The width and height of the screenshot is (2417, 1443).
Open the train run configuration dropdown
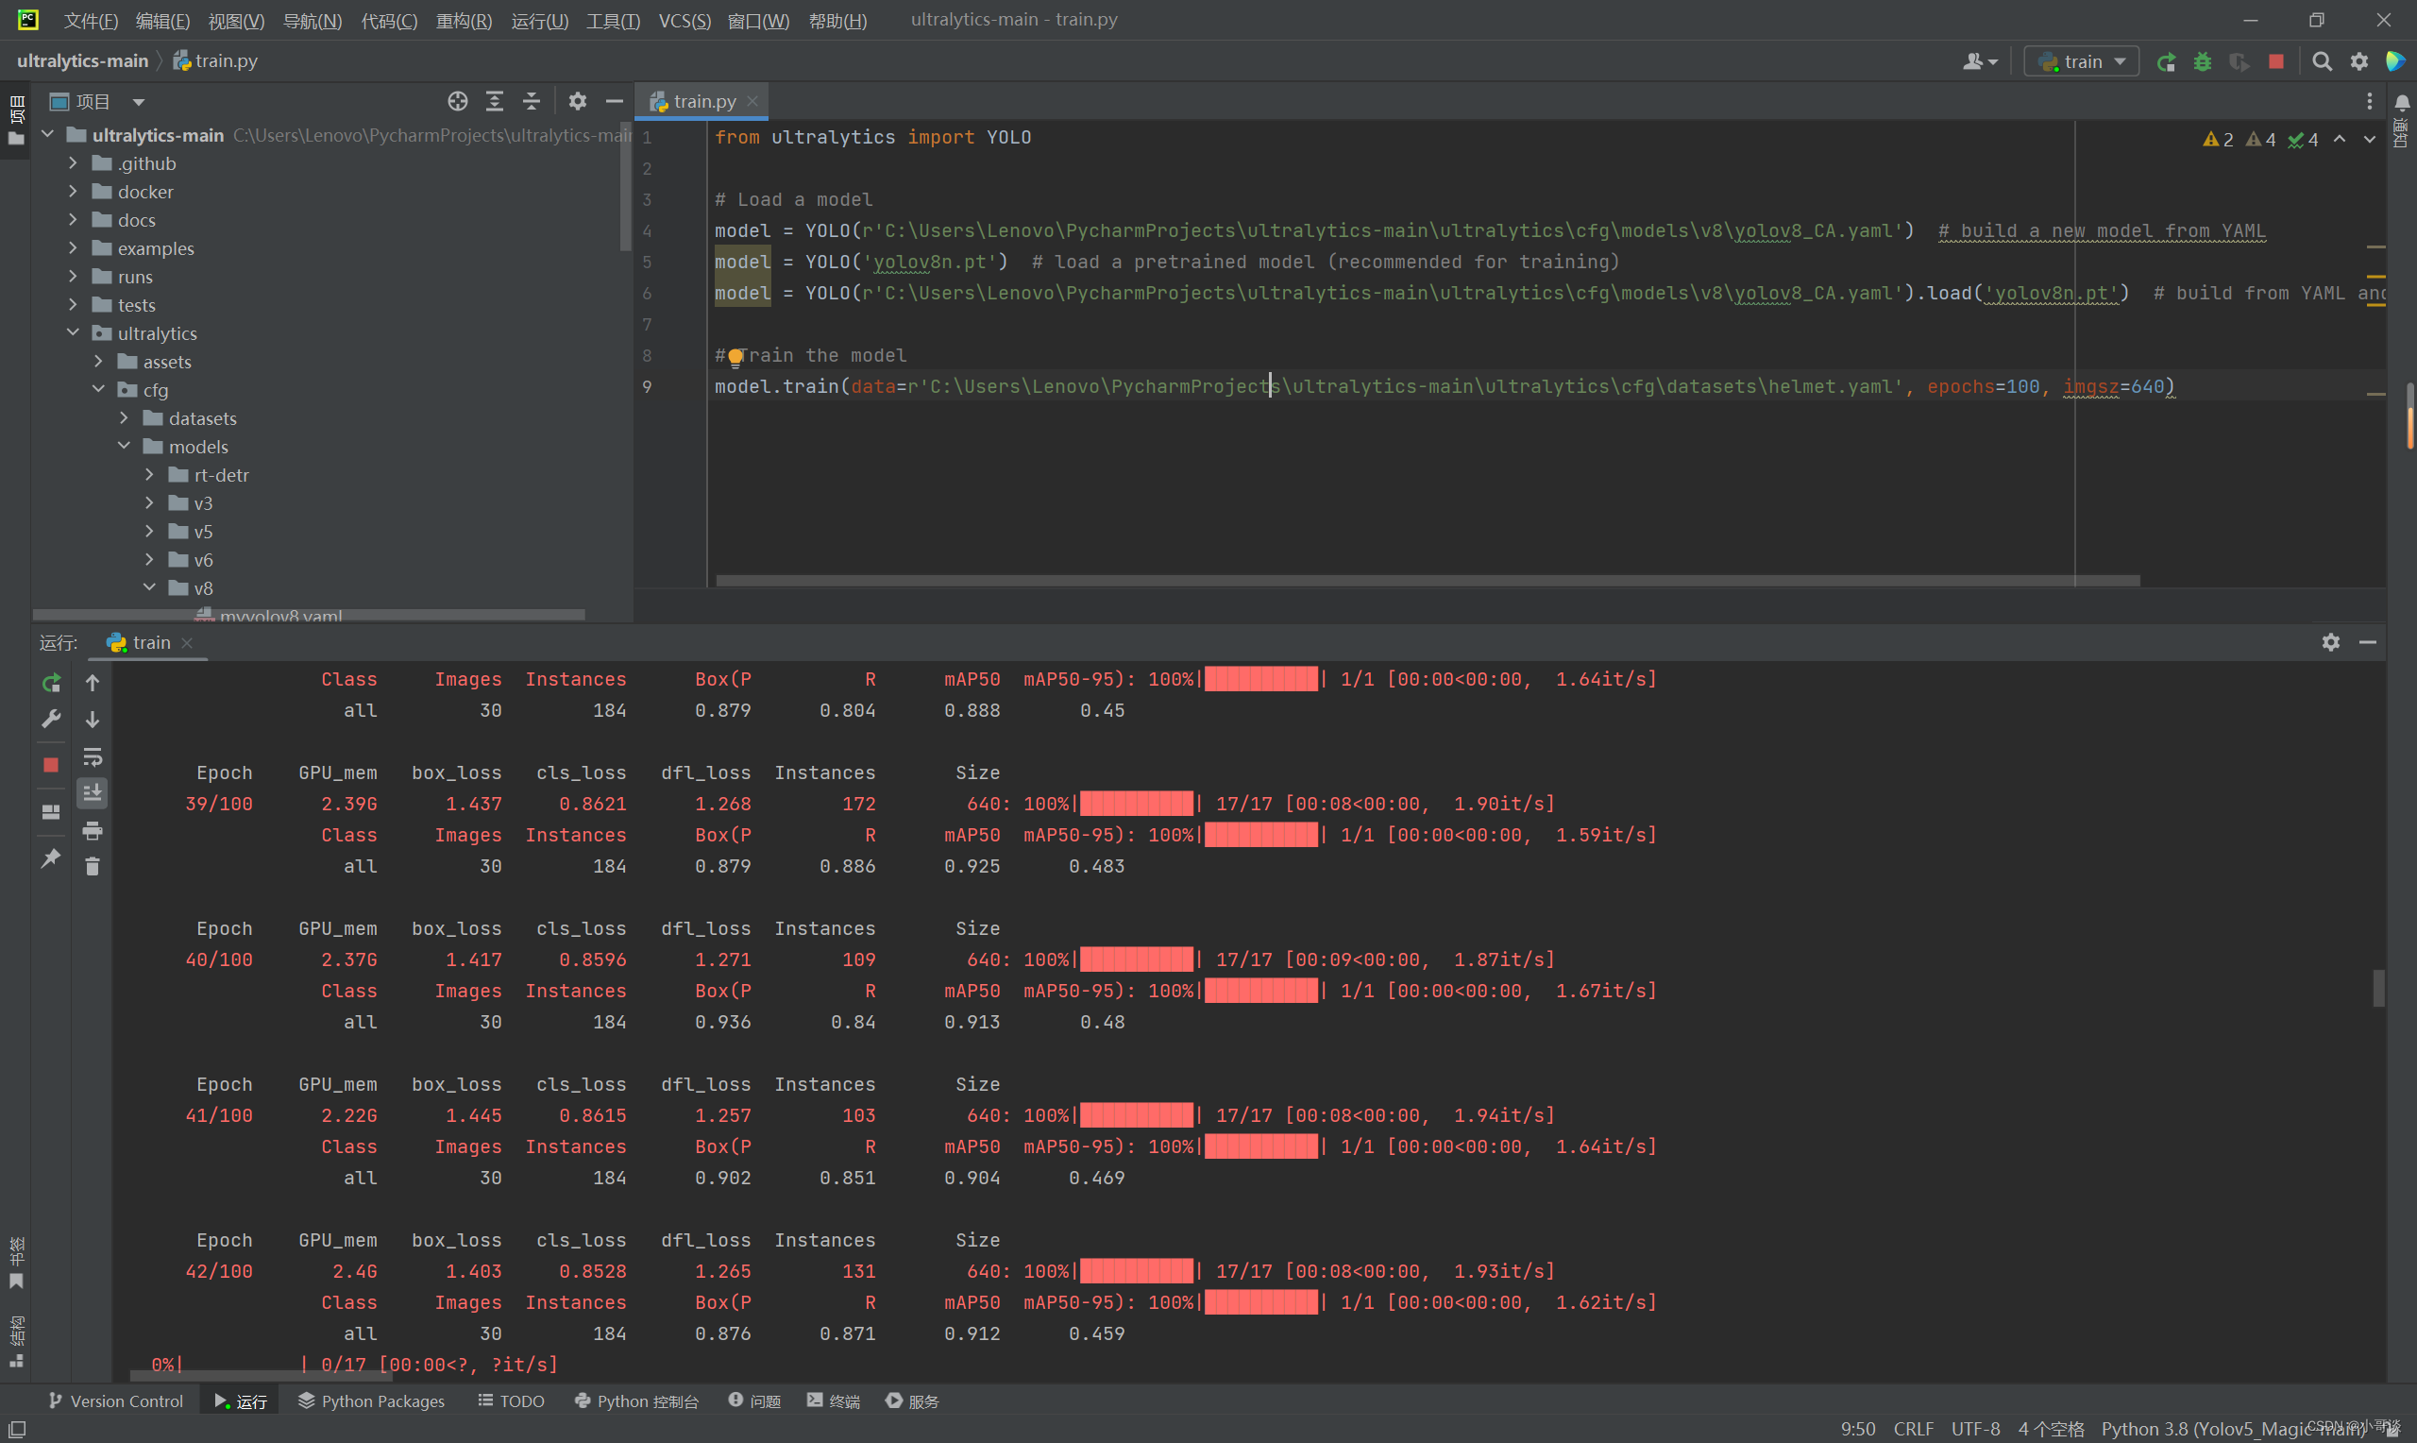coord(2083,62)
